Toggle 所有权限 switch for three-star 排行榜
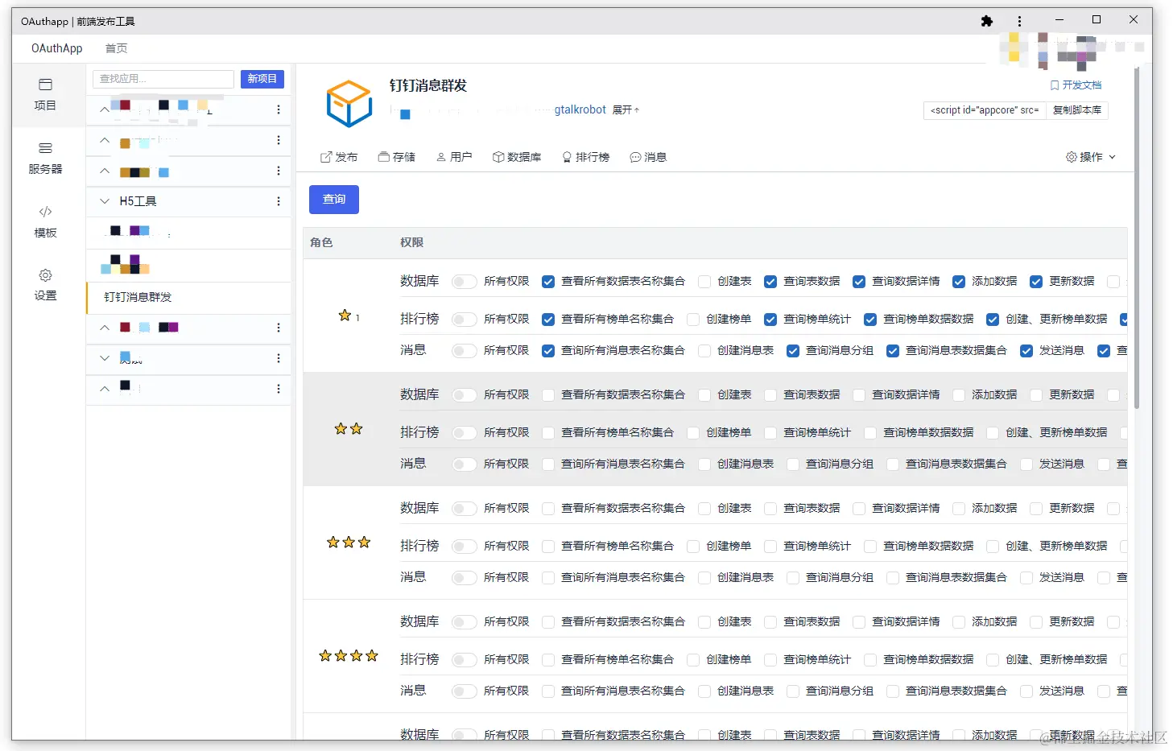 coord(464,547)
